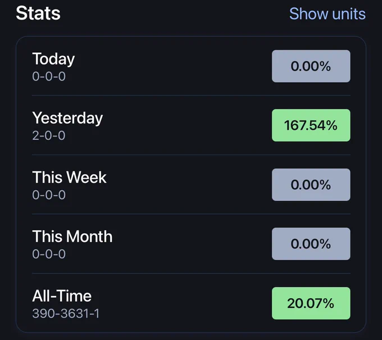Click the Yesterday 2-0-0 record text

(x=49, y=135)
